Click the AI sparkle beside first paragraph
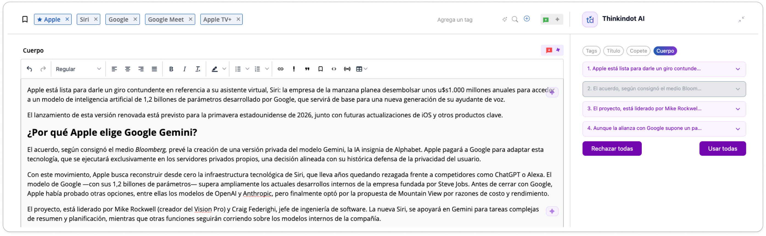Viewport: 766px width, 236px height. click(x=552, y=92)
